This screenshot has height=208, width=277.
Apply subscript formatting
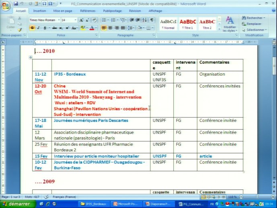click(61, 28)
